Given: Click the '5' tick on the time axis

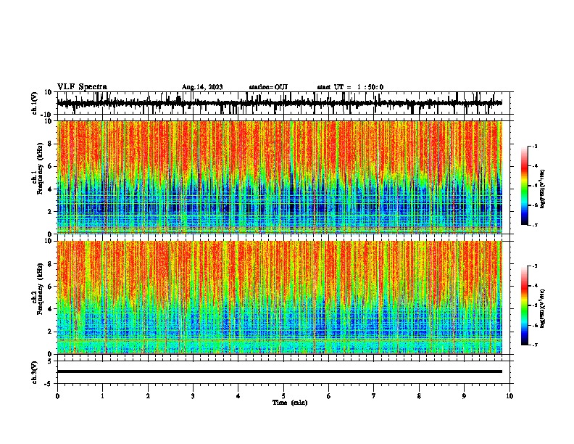Looking at the screenshot, I should click(283, 396).
